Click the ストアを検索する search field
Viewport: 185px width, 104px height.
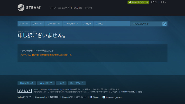tap(146, 24)
